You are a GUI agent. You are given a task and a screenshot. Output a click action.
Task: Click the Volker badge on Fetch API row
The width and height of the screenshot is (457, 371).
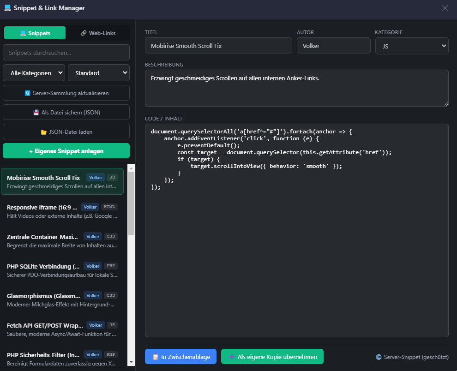tap(96, 325)
